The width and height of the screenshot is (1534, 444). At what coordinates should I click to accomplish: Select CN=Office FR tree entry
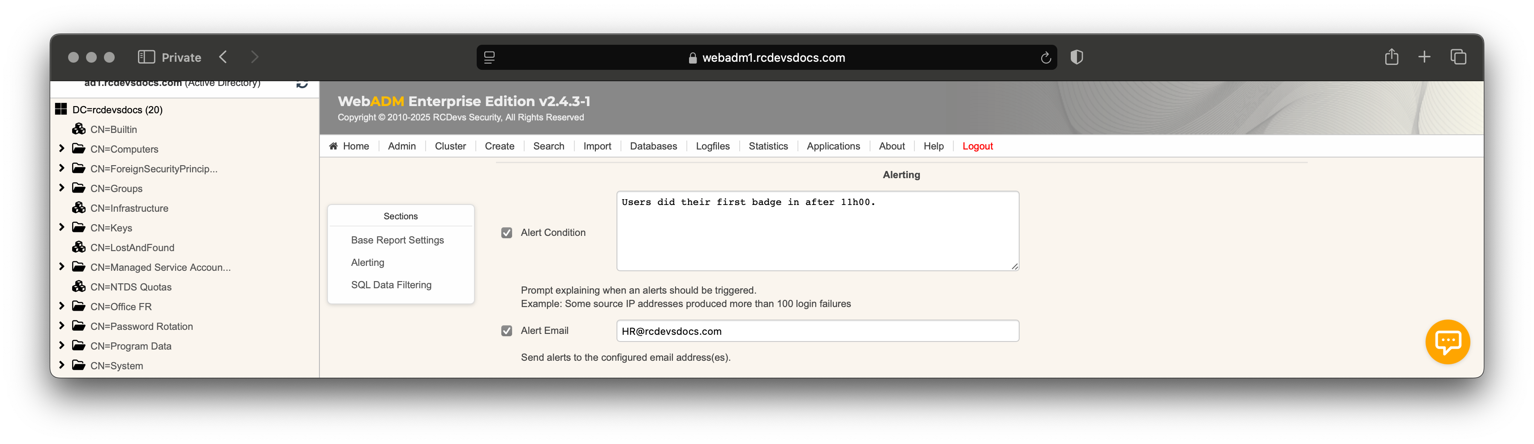[121, 307]
